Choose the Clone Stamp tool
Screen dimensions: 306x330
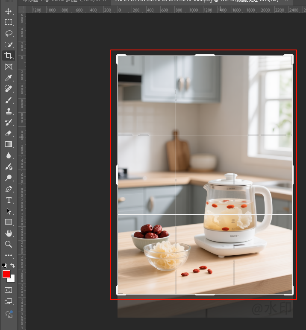pos(9,111)
